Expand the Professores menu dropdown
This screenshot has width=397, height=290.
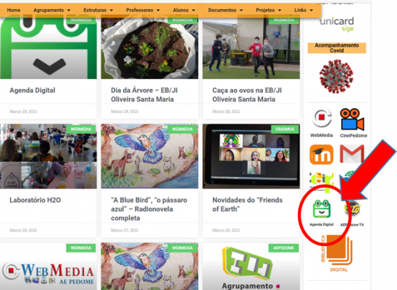[x=142, y=10]
